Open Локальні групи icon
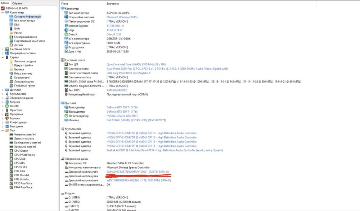 coord(11,82)
